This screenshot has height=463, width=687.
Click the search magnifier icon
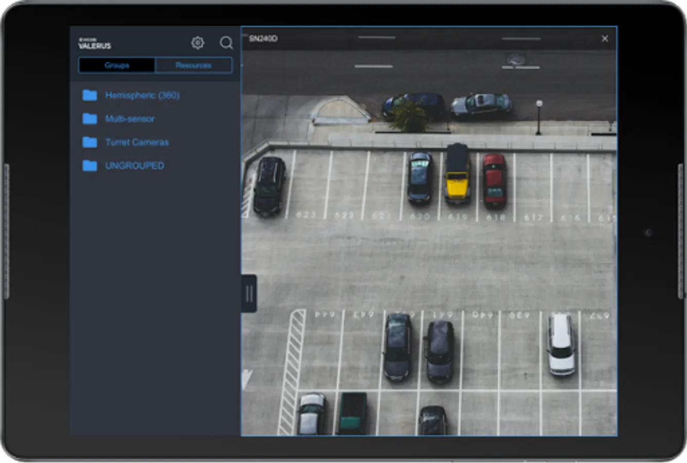(226, 43)
